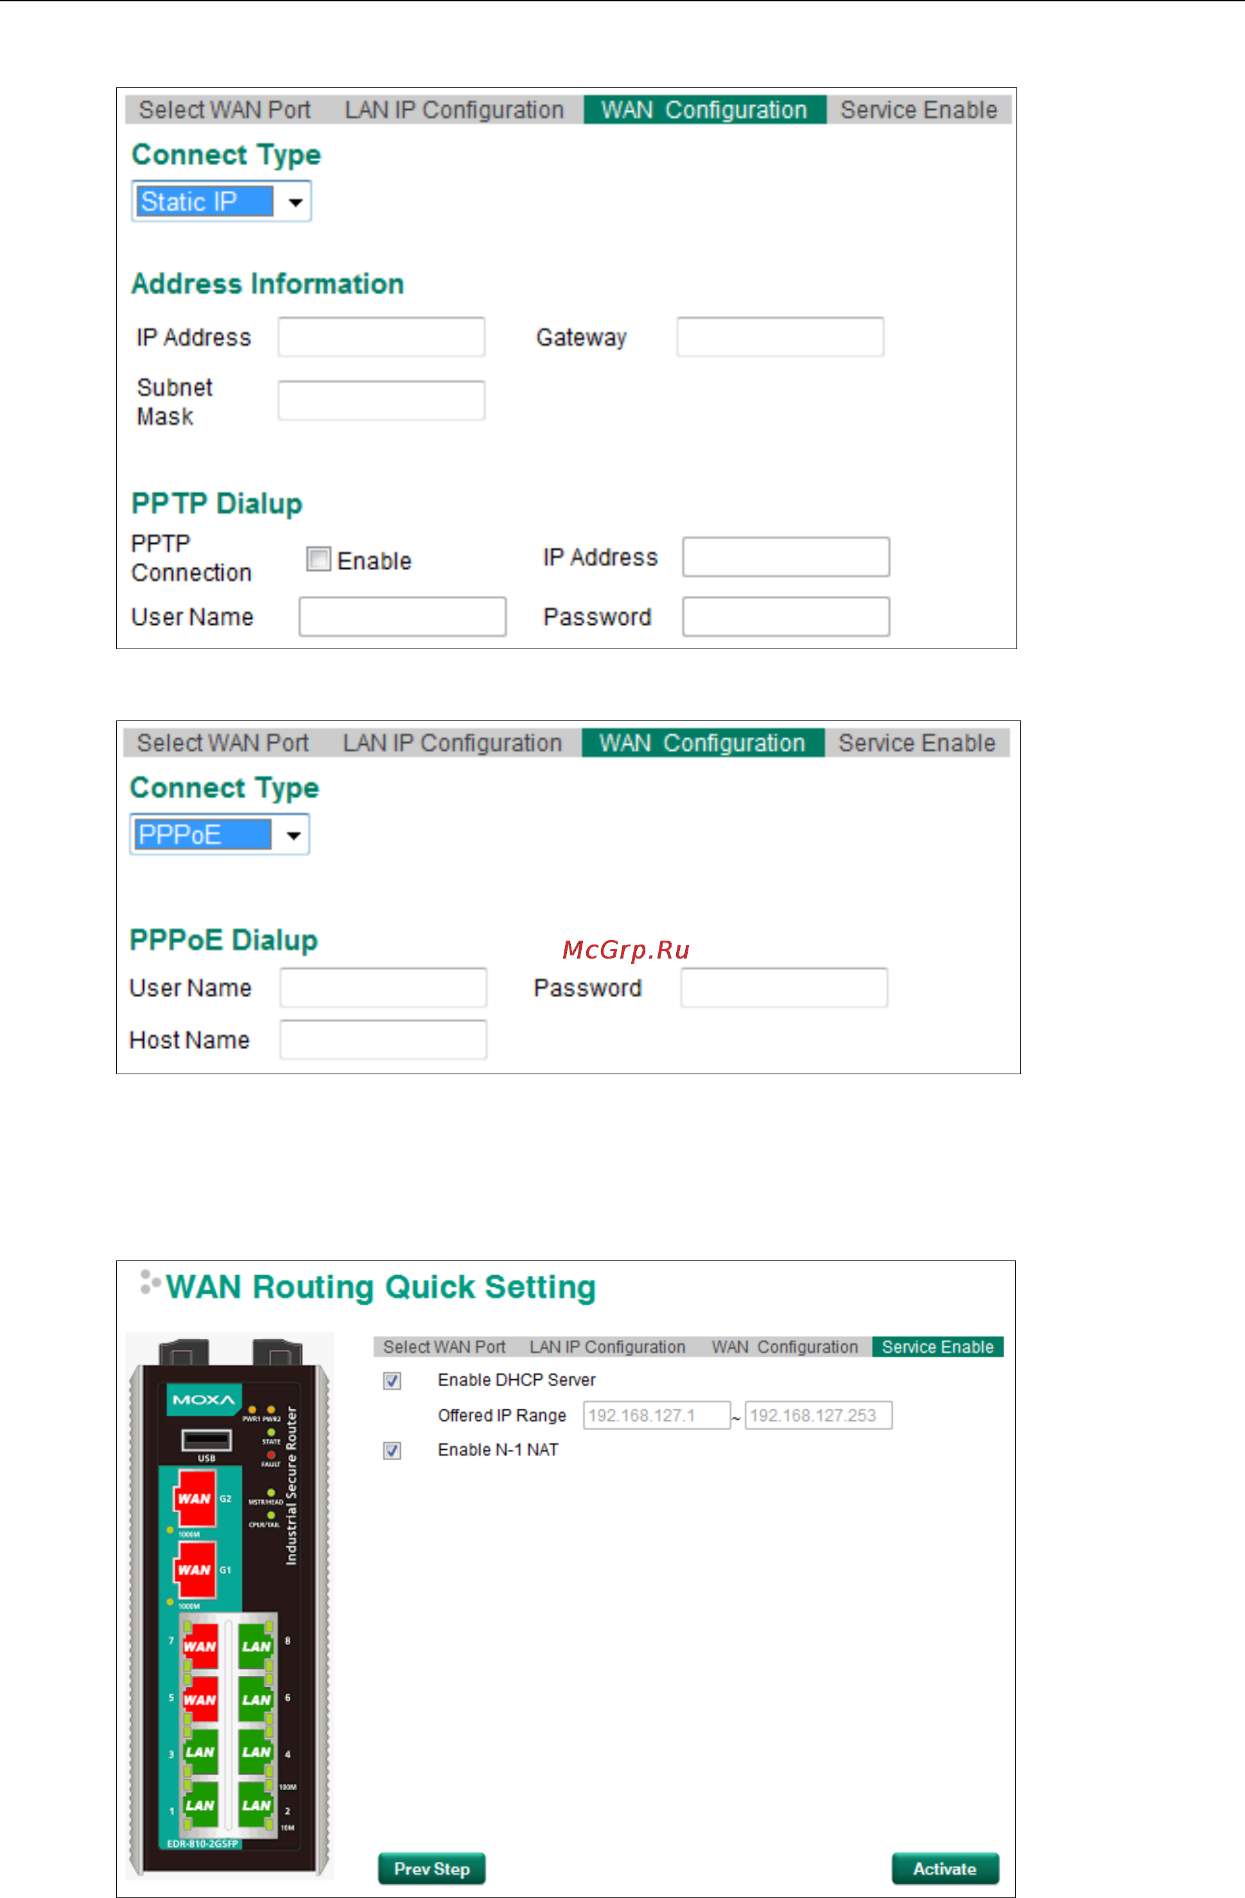
Task: Click the PPTP IP Address input field
Action: click(x=787, y=557)
